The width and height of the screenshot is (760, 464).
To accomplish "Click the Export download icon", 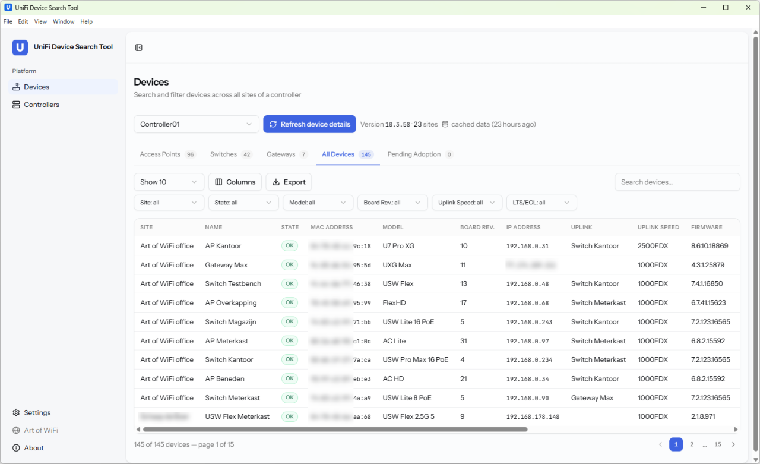I will pyautogui.click(x=275, y=182).
